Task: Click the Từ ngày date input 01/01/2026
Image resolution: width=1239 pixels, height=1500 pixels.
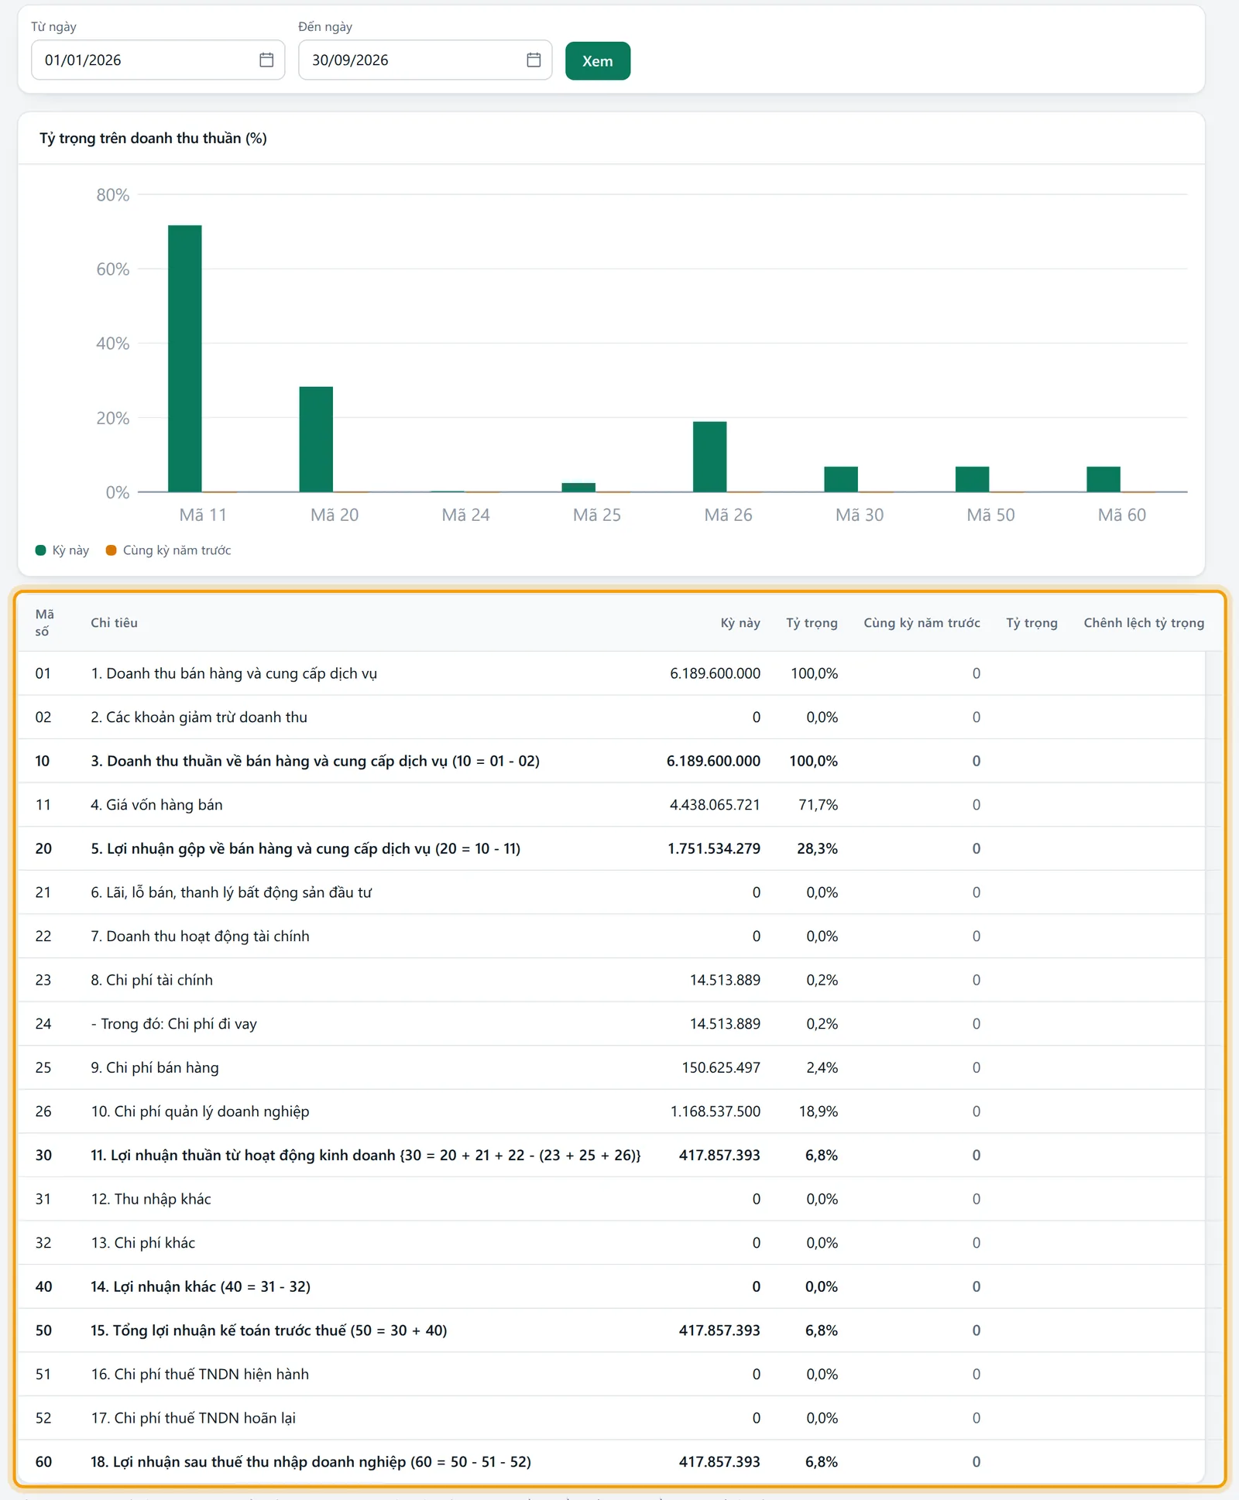Action: 158,60
